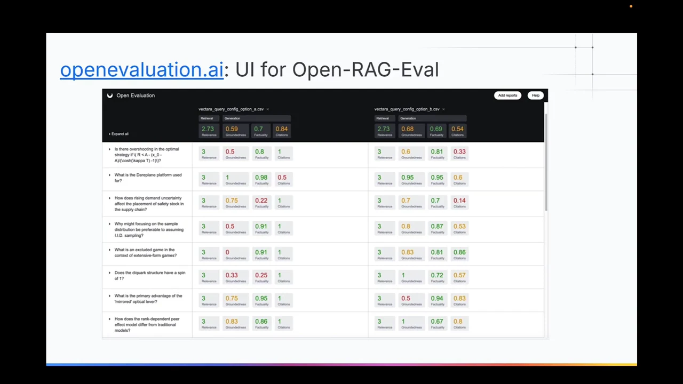Expand the overshooting optimal strategy question row
The image size is (683, 384).
(x=109, y=149)
